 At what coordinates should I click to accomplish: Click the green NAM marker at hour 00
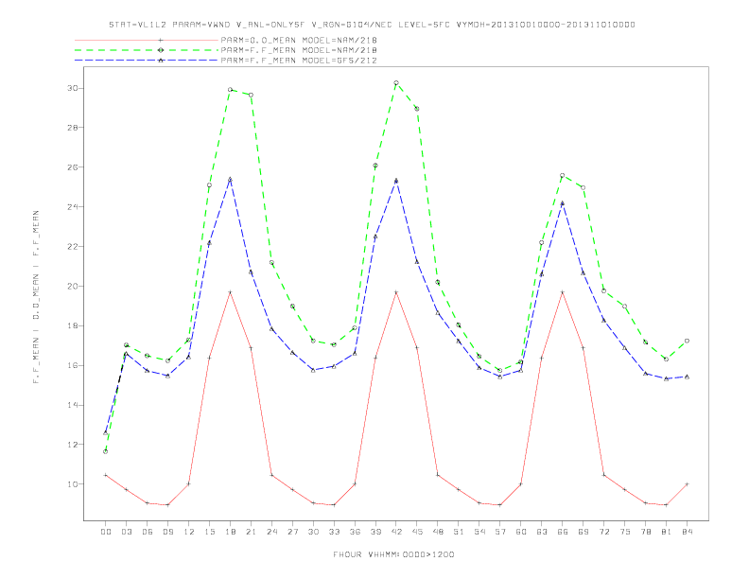tap(106, 451)
